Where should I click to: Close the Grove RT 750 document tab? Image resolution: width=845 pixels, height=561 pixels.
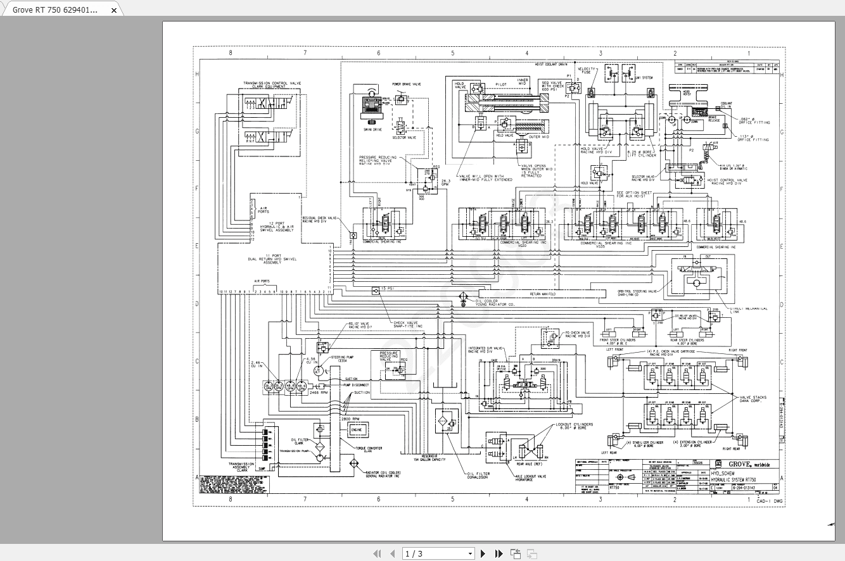[113, 11]
